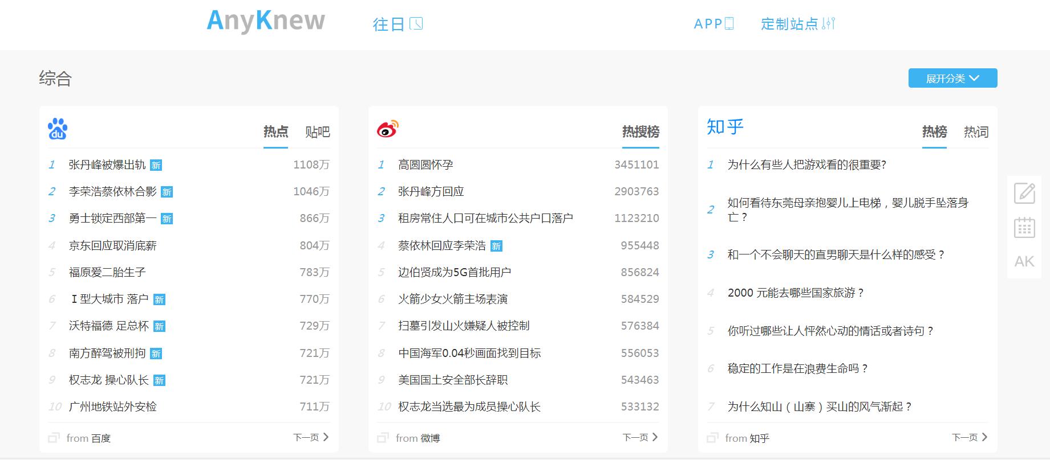This screenshot has width=1050, height=460.
Task: Click the 1108万 view count
Action: click(x=311, y=165)
